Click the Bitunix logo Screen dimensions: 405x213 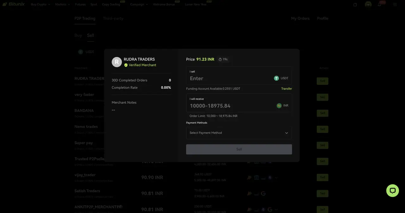[x=13, y=4]
